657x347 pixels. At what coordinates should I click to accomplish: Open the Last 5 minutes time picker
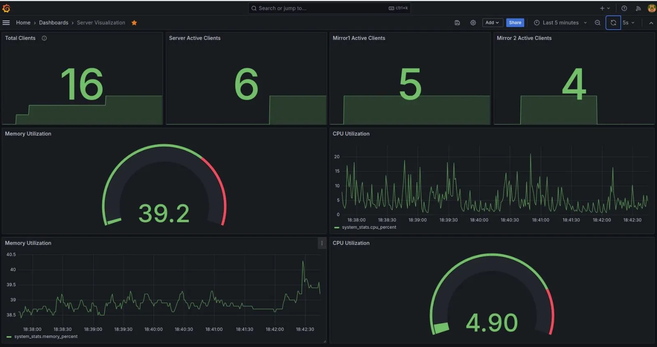(x=560, y=23)
